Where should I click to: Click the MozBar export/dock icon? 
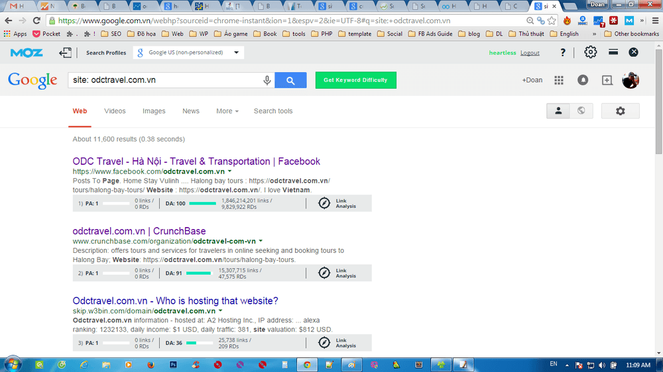[65, 52]
